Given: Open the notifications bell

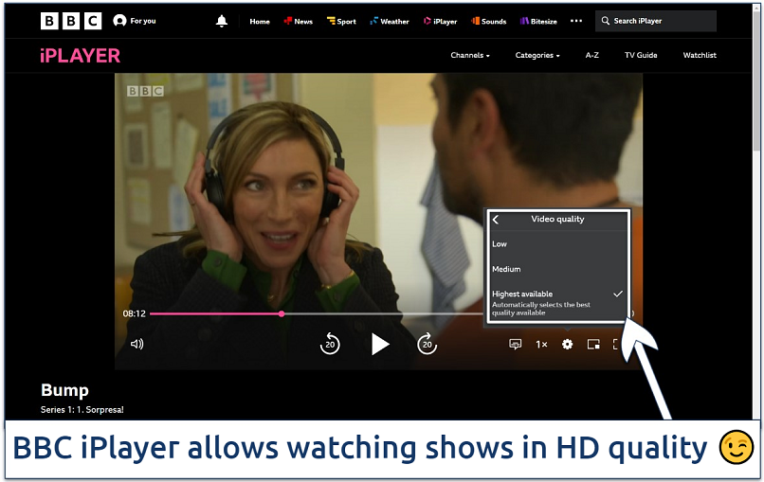Looking at the screenshot, I should click(222, 21).
